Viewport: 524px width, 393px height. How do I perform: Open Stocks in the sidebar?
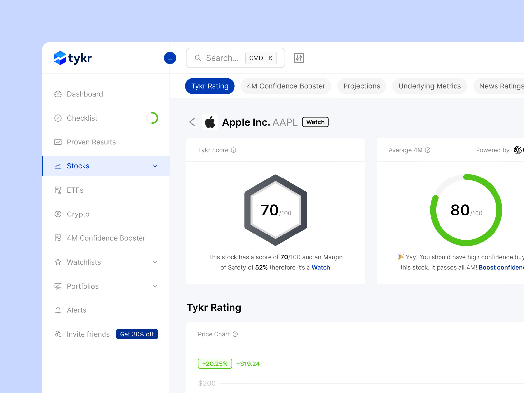(x=106, y=166)
